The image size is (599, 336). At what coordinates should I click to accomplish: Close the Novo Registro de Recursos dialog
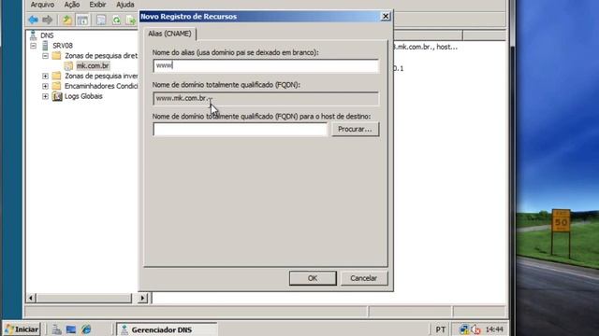click(x=386, y=17)
